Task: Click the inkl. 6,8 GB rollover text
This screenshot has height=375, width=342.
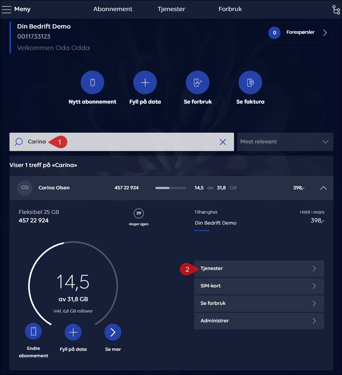Action: (x=73, y=311)
